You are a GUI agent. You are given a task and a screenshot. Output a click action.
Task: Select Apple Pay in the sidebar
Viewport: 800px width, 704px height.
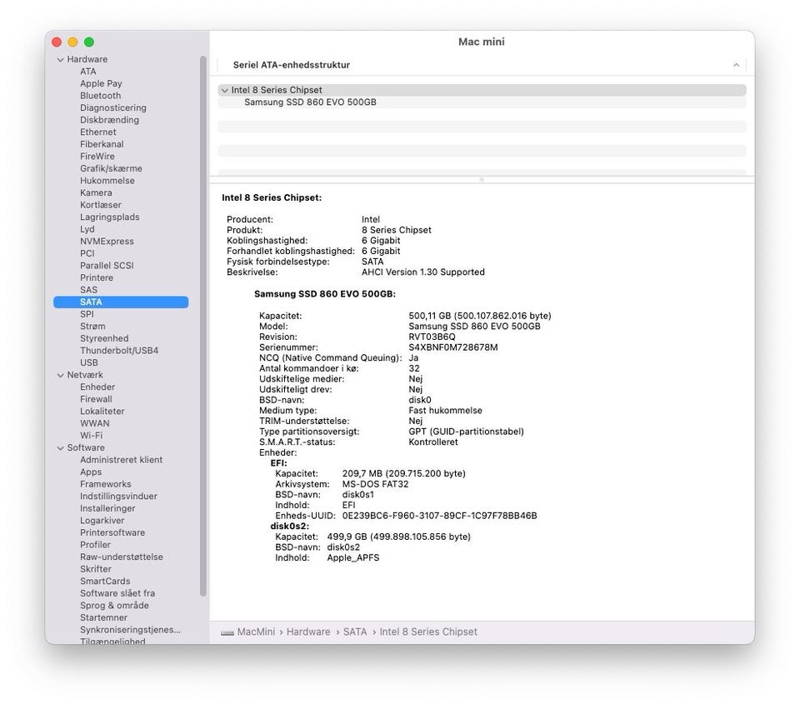[x=101, y=83]
